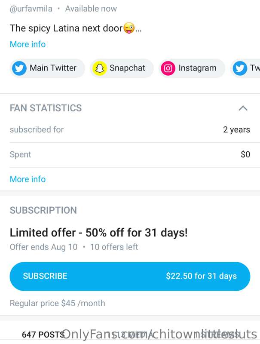This screenshot has width=260, height=344.
Task: Select the 647 POSTS tab
Action: pyautogui.click(x=43, y=335)
